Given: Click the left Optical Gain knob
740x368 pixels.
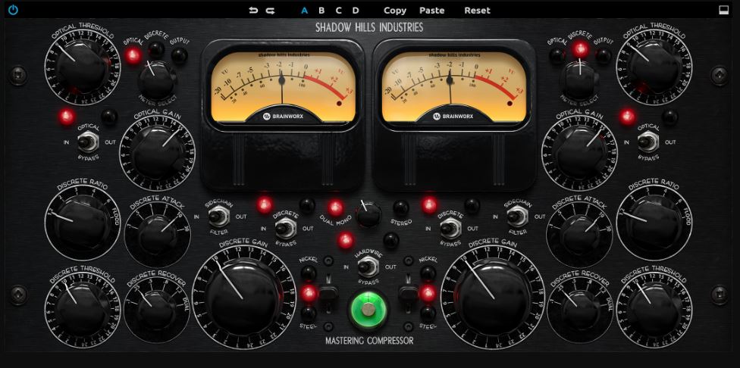Looking at the screenshot, I should pyautogui.click(x=158, y=151).
